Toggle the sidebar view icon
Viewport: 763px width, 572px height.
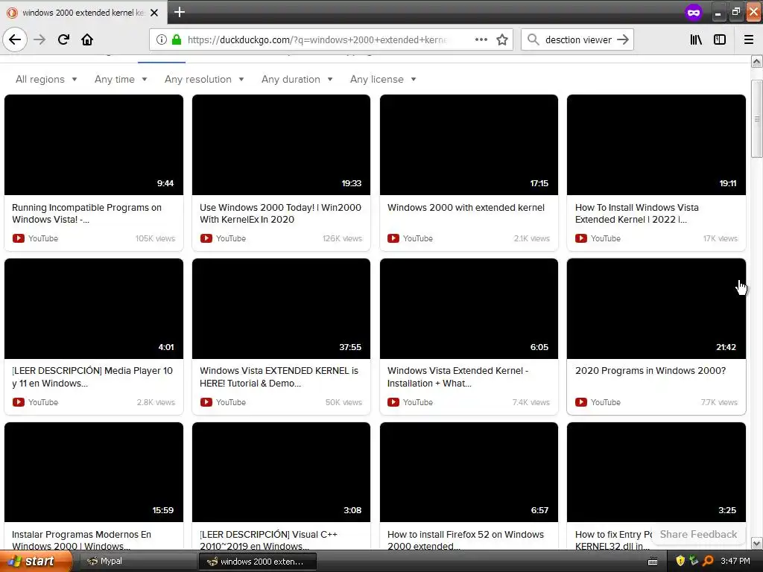click(x=720, y=39)
